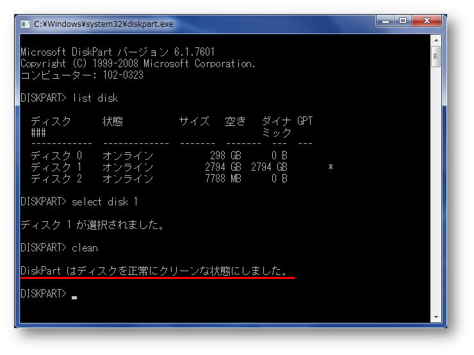Click the window title text diskpart.exe

[x=103, y=24]
